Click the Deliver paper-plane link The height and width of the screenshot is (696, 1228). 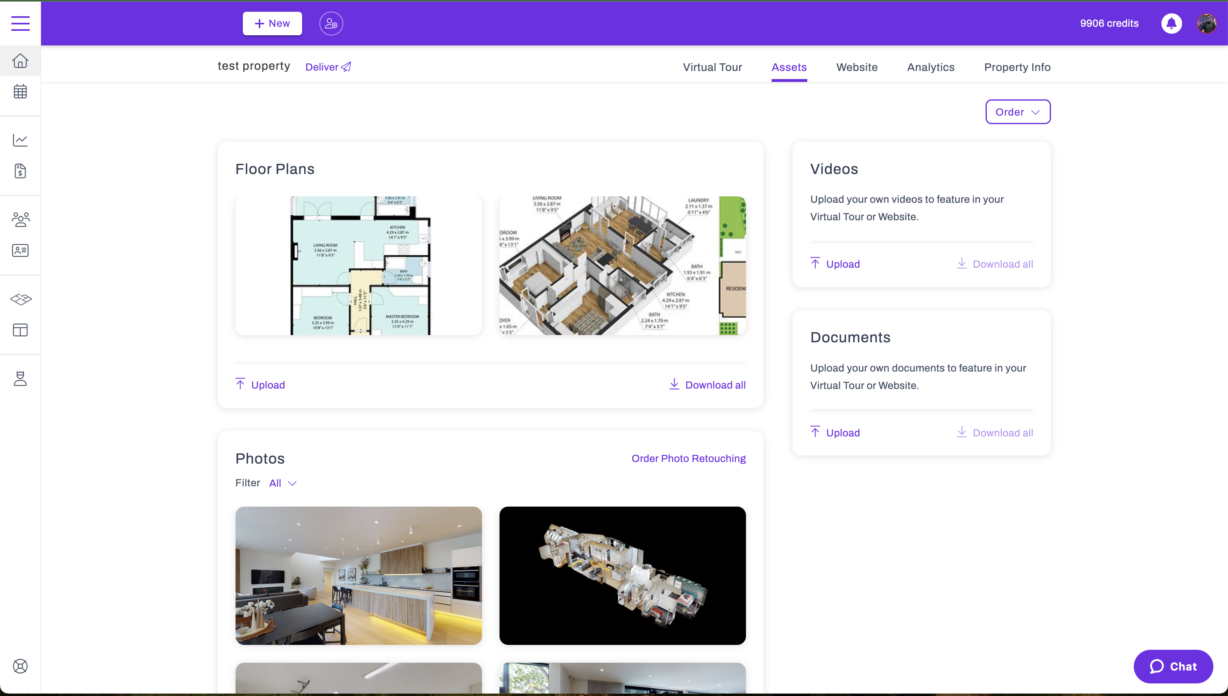(328, 67)
